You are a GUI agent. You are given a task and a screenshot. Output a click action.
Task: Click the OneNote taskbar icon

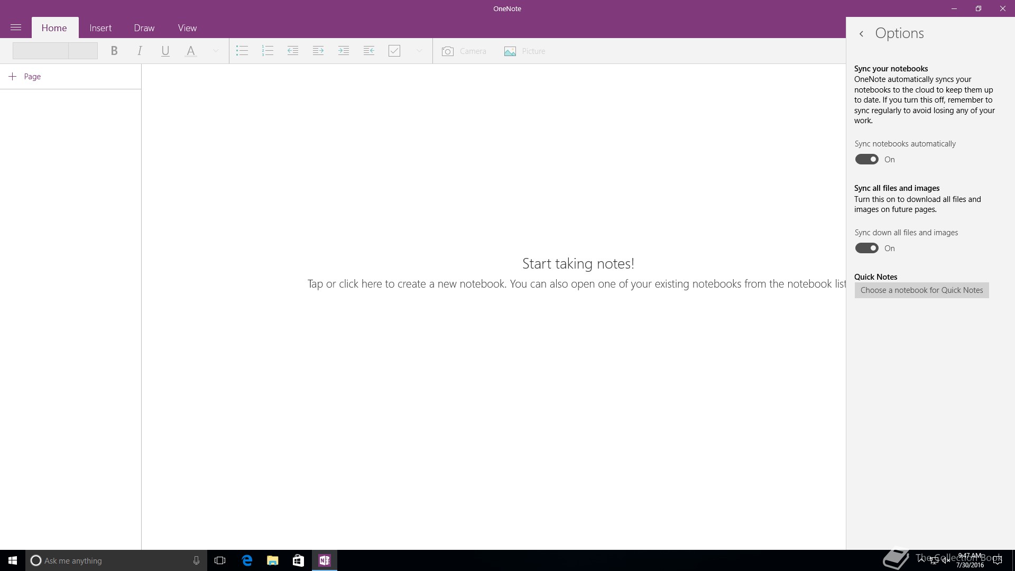pos(325,560)
